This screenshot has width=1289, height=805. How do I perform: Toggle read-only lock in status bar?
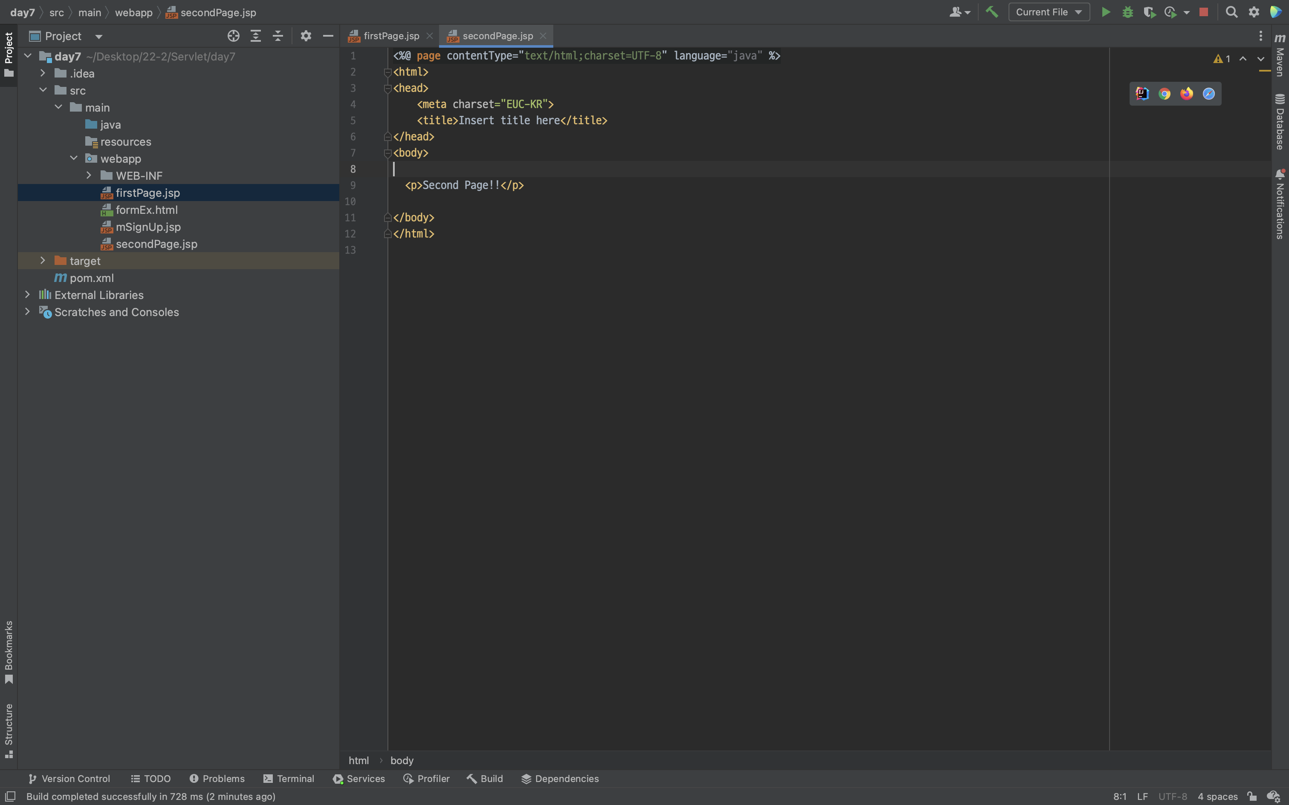pyautogui.click(x=1252, y=796)
